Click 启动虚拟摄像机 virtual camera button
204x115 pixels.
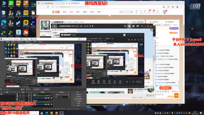pyautogui.click(x=78, y=99)
